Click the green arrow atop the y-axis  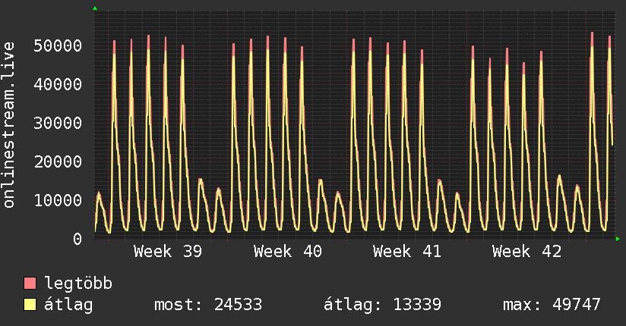[x=95, y=8]
